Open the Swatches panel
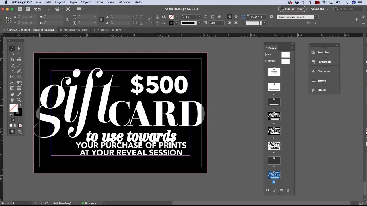This screenshot has width=367, height=206. [323, 52]
